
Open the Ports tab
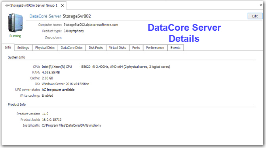pyautogui.click(x=136, y=48)
